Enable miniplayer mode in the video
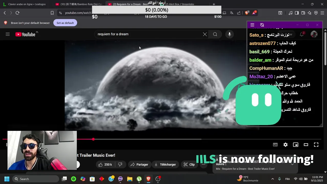Screen dimensions: 327x184 point(296,145)
